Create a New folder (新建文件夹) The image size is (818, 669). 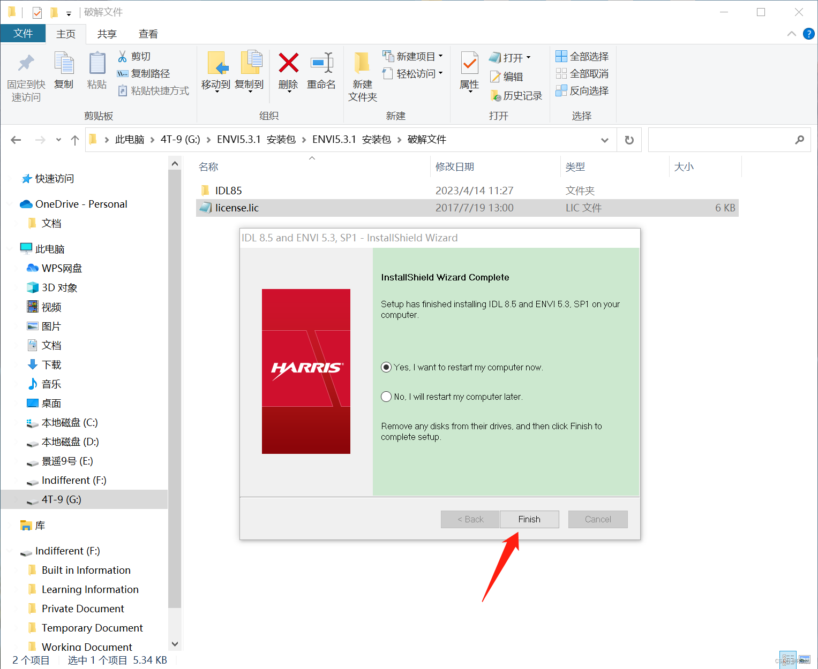(363, 77)
